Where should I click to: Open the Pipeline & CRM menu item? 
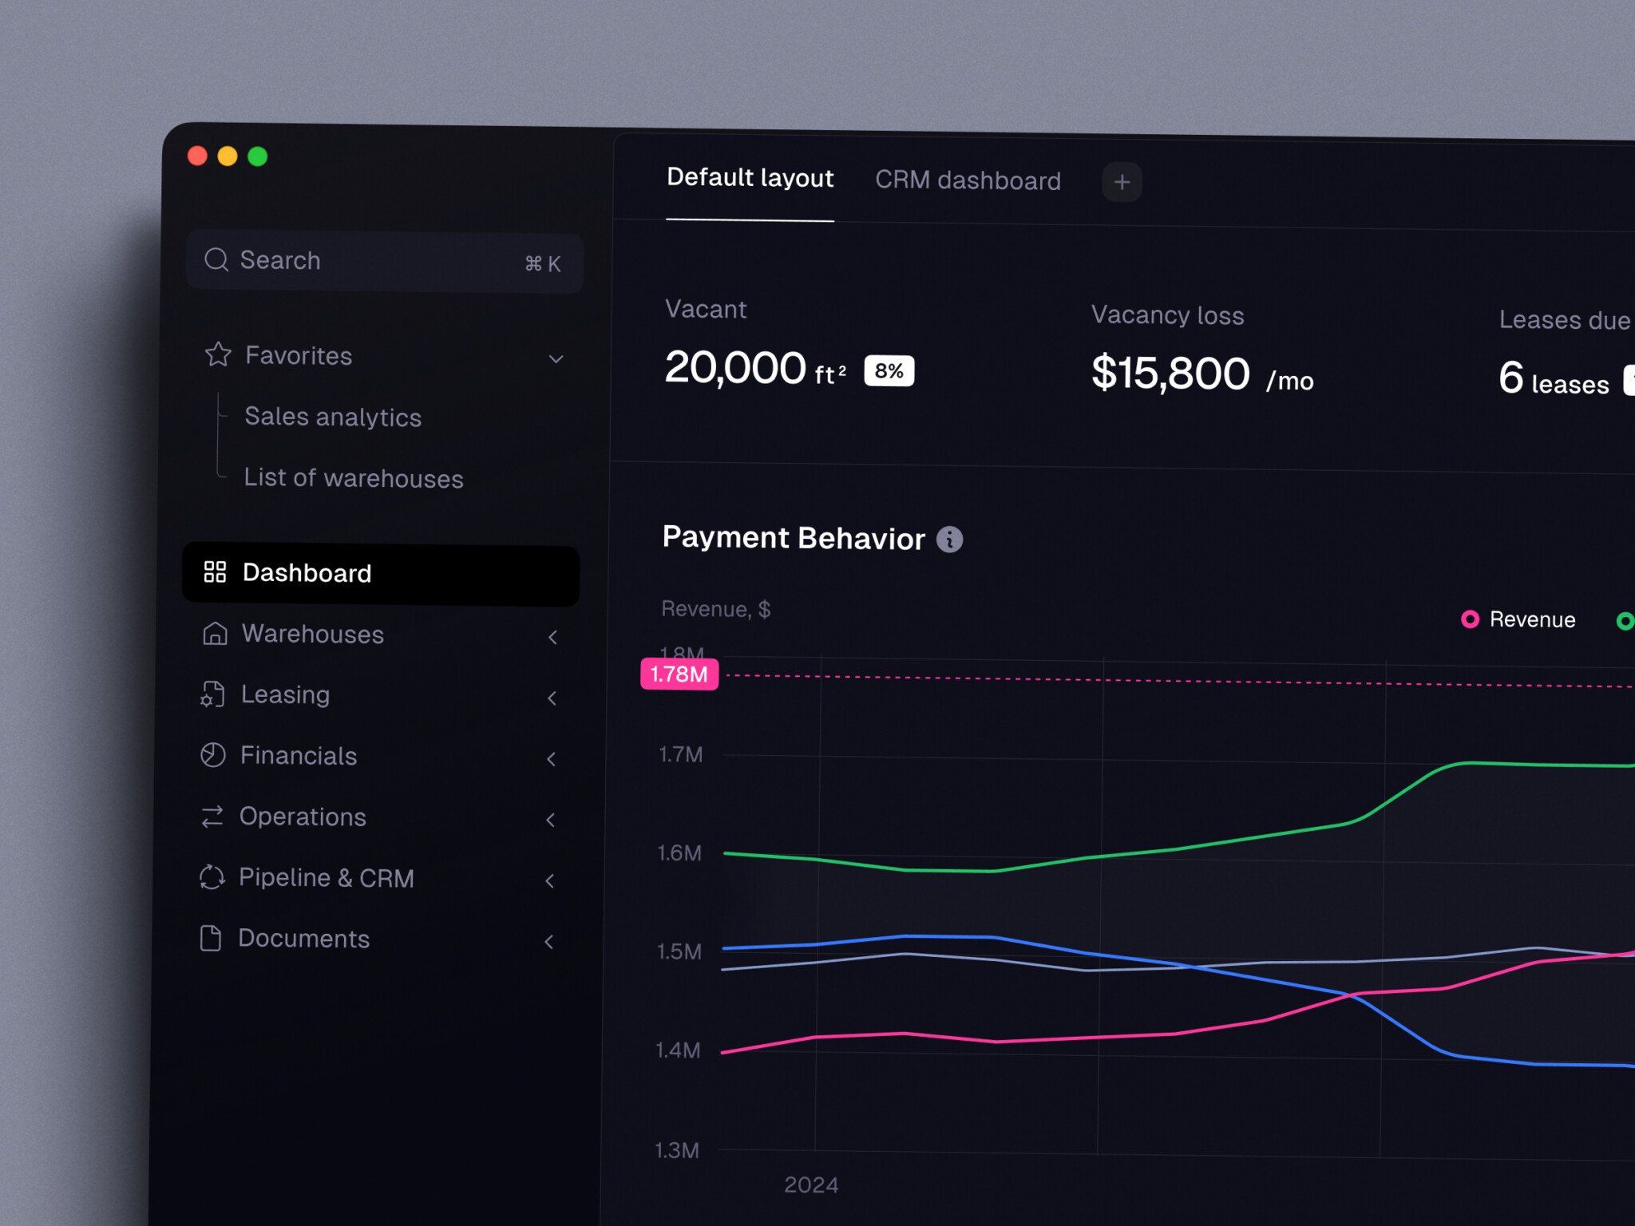click(x=377, y=878)
